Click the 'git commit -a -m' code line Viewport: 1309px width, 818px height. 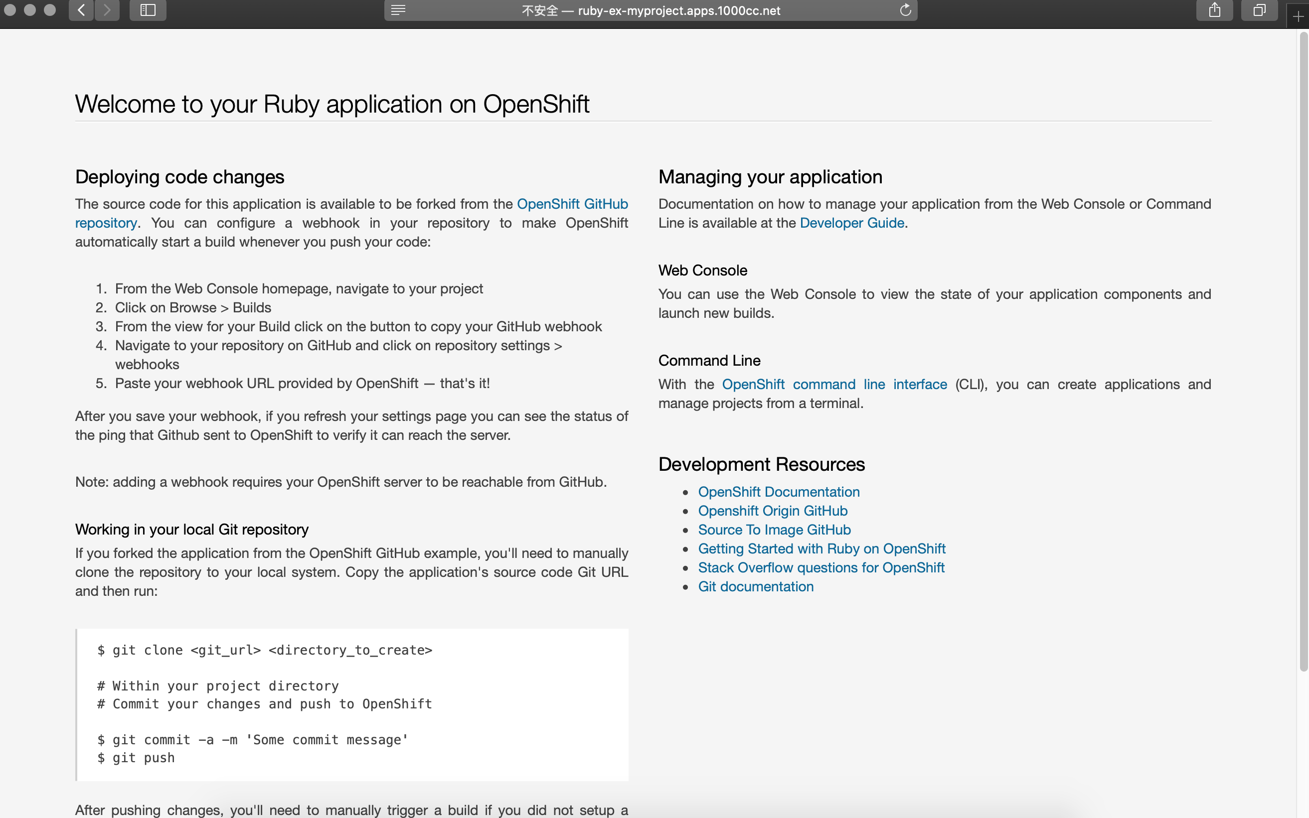click(x=252, y=740)
